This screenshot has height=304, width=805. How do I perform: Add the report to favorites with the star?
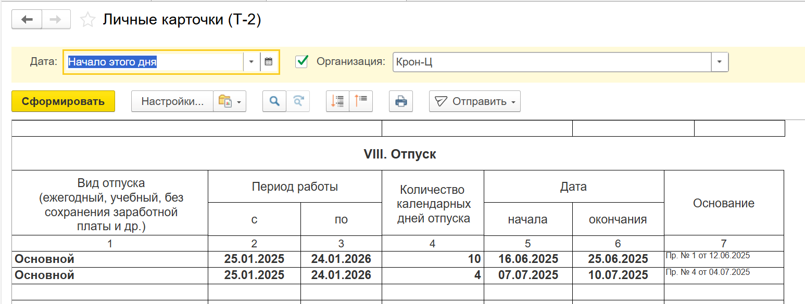[x=87, y=20]
